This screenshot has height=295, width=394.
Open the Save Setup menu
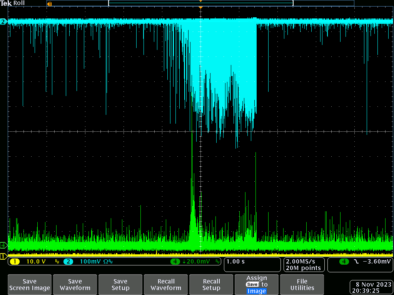(120, 285)
